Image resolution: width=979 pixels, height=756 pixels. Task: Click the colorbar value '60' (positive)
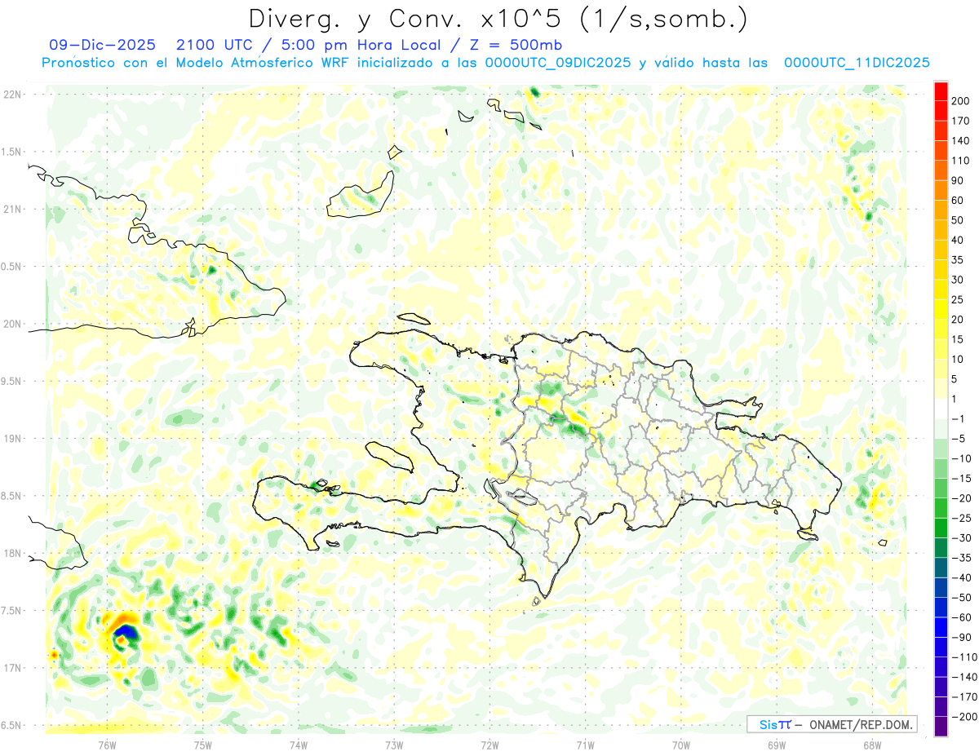point(959,200)
